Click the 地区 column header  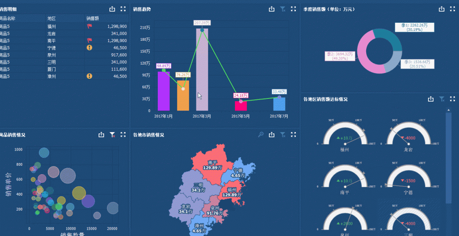pyautogui.click(x=52, y=18)
